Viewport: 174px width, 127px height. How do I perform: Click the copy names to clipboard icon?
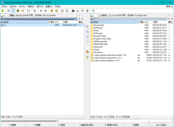87,11
